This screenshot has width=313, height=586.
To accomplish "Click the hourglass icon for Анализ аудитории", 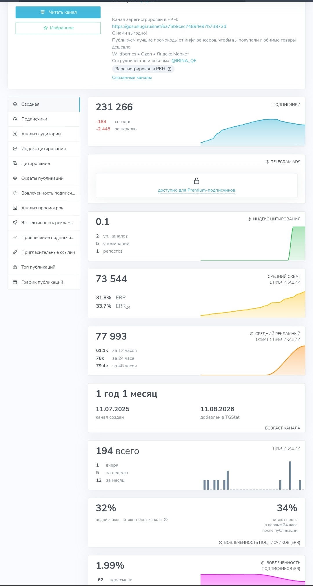I will coord(15,134).
